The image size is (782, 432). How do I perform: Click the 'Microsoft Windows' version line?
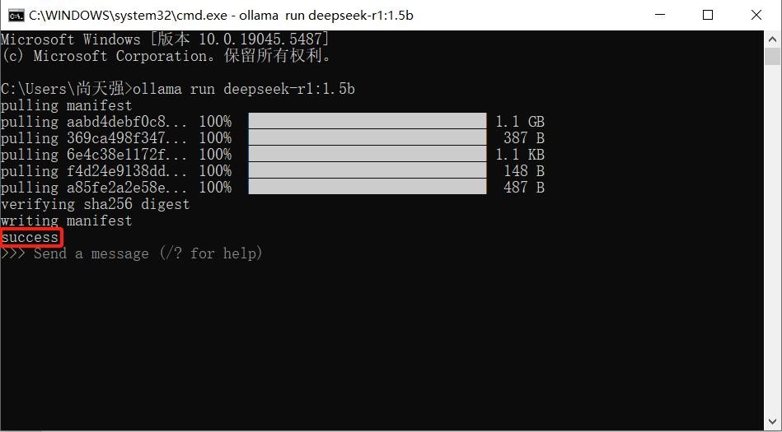coord(165,39)
